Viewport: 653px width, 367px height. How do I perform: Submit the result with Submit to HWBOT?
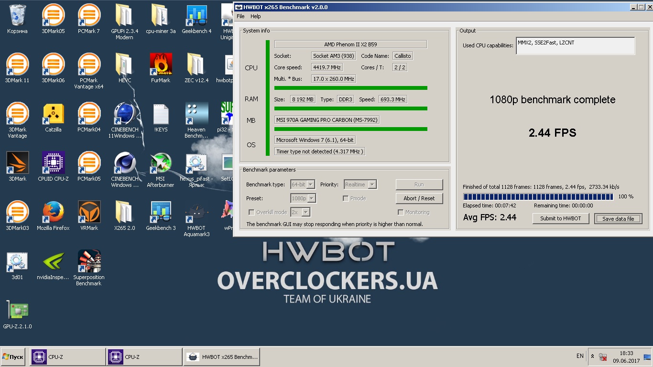(x=561, y=218)
